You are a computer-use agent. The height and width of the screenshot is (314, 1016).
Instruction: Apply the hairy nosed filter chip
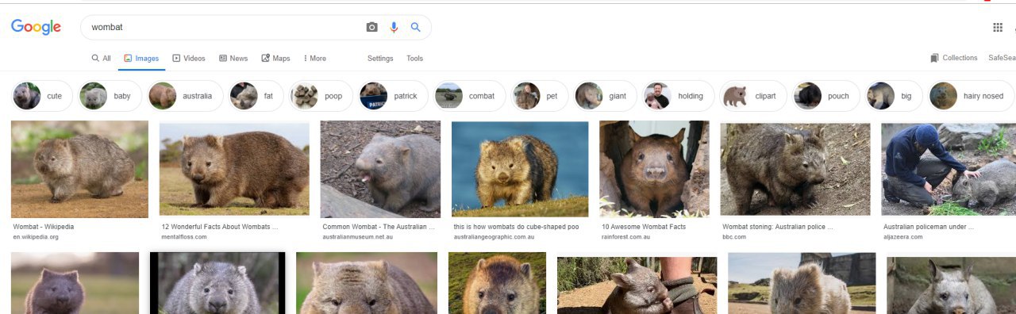pyautogui.click(x=972, y=96)
